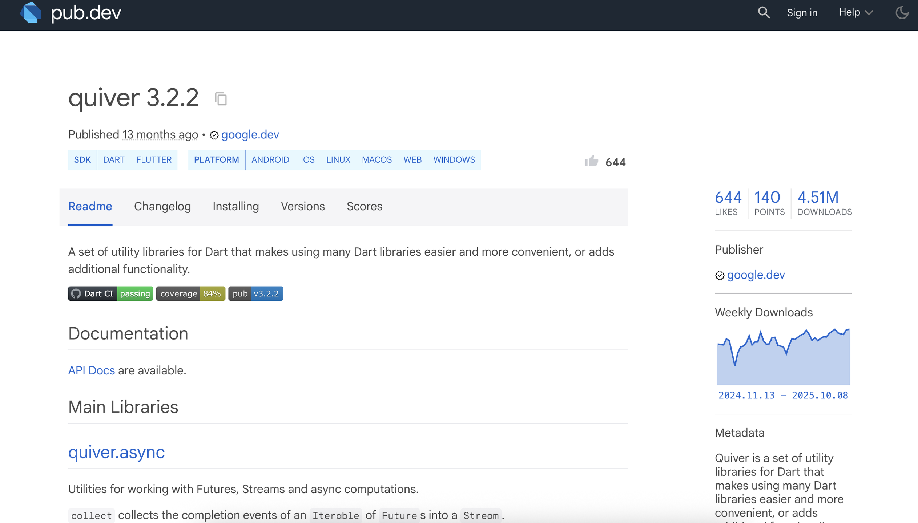Click pub v3.2.2 badge

click(x=255, y=293)
